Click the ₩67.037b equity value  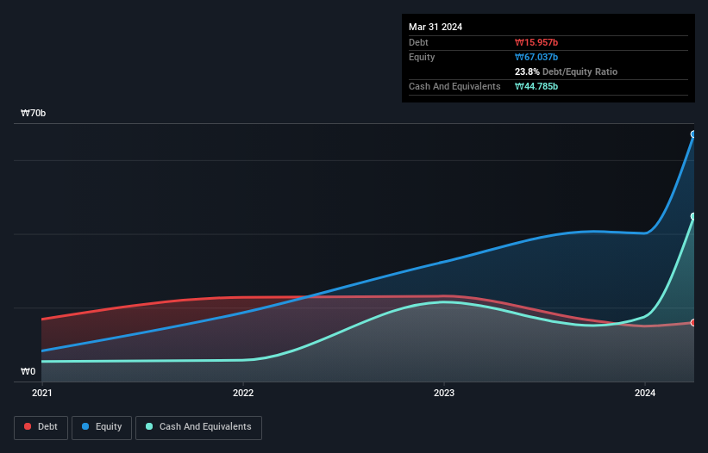point(536,57)
